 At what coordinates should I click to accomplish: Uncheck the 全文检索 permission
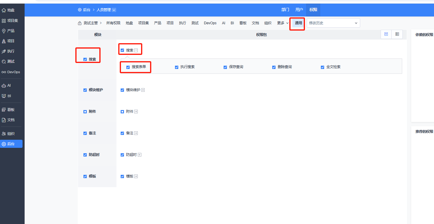322,67
